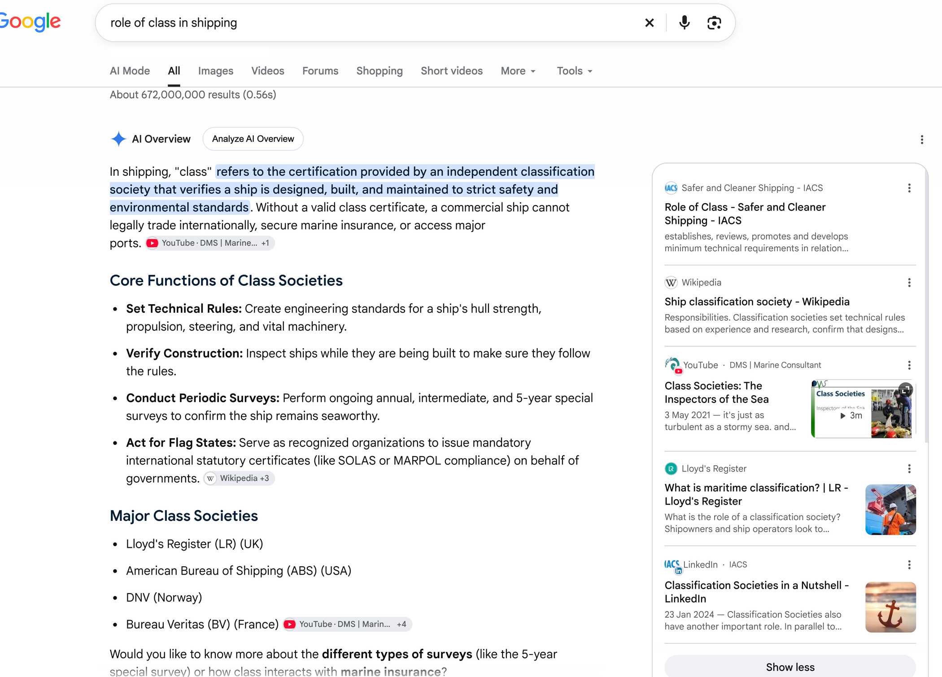The height and width of the screenshot is (677, 942).
Task: Play the Class Societies video thumbnail
Action: (863, 409)
